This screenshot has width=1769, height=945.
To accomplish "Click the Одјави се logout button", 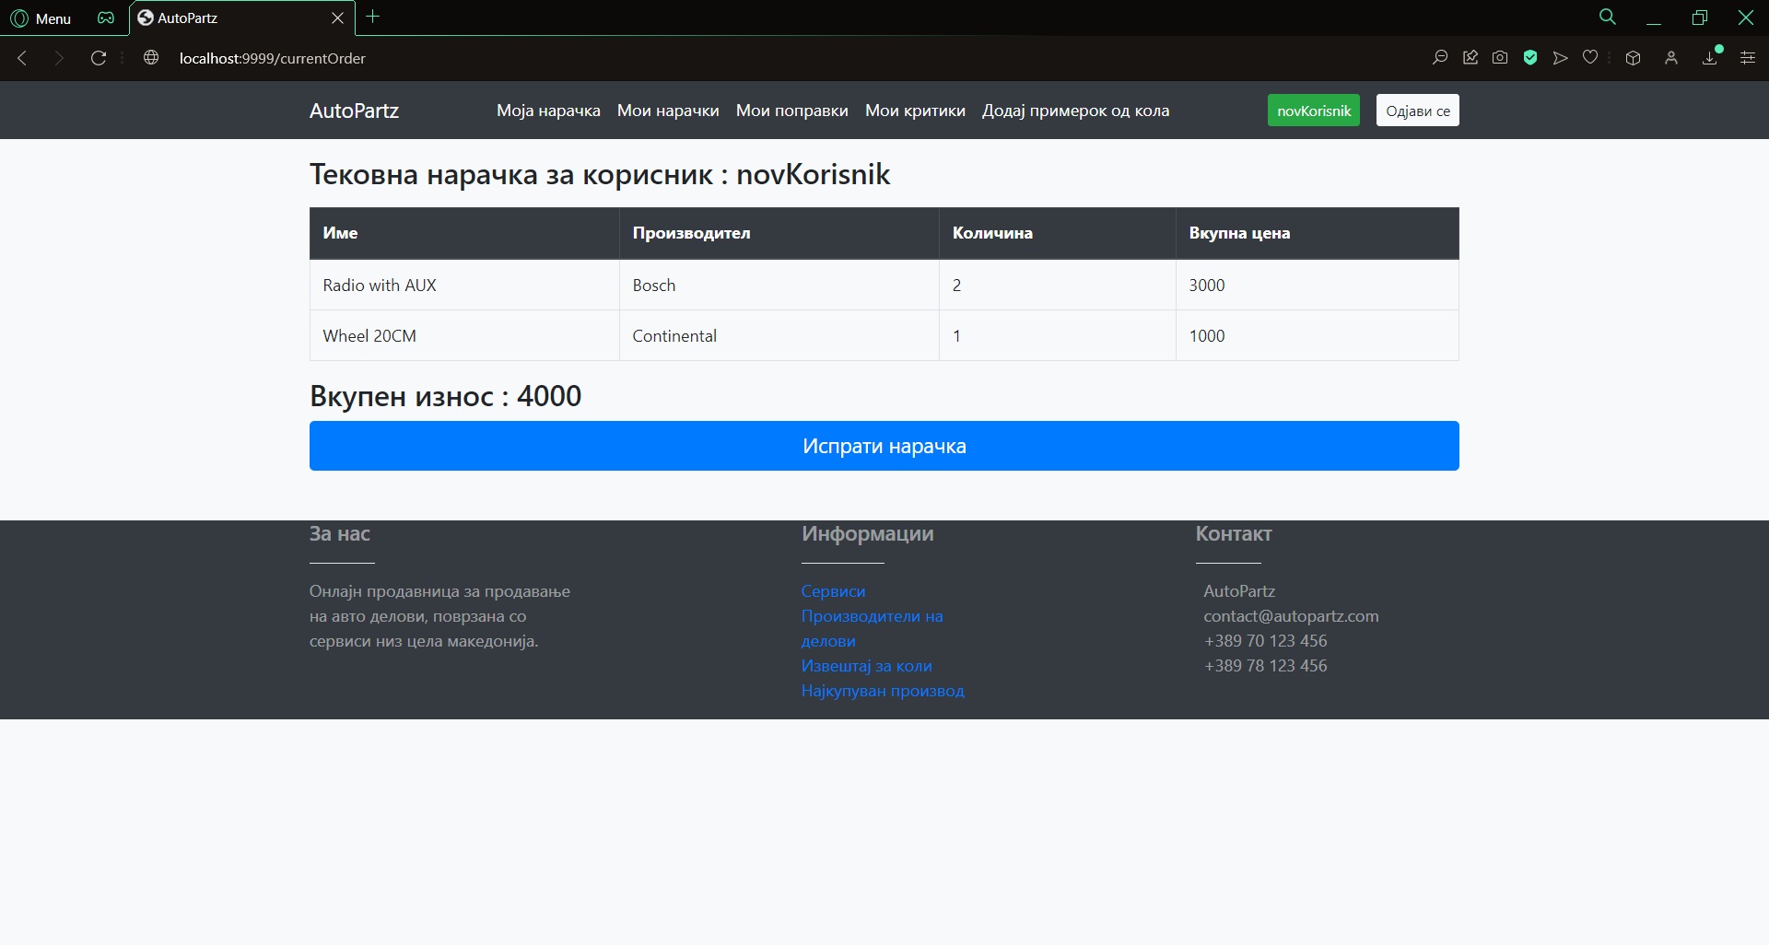I will tap(1417, 111).
